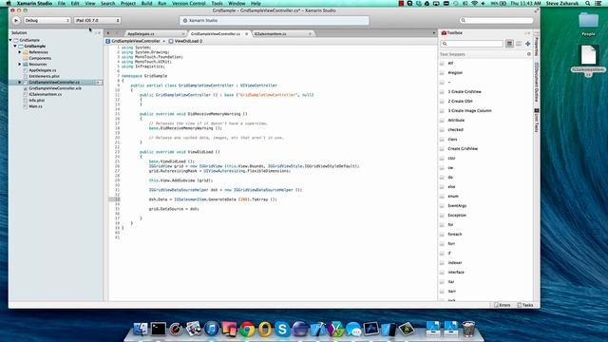Close the AppDelegate.cs tab
The image size is (608, 342).
click(x=183, y=34)
